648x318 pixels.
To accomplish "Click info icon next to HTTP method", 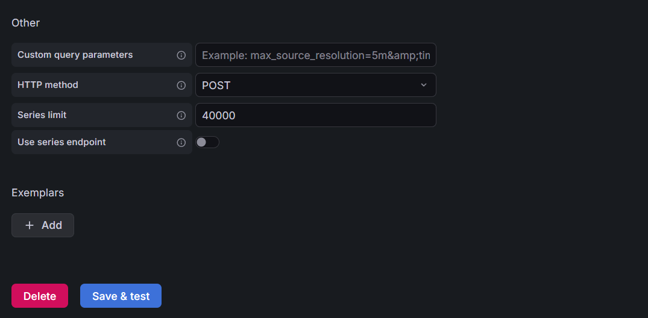I will click(x=181, y=85).
